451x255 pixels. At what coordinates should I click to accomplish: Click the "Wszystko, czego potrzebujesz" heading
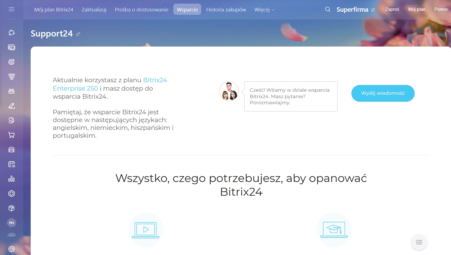(x=241, y=185)
